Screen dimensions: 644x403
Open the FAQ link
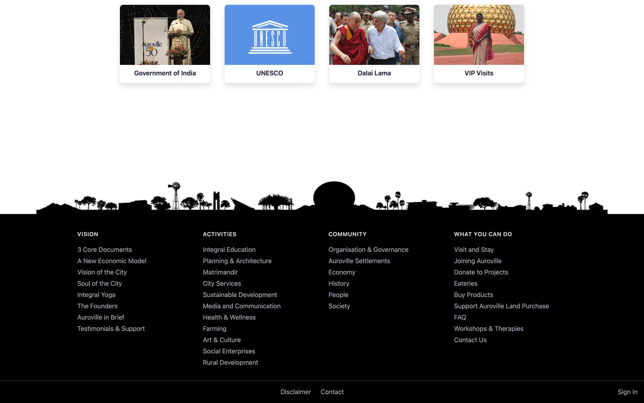click(x=460, y=317)
